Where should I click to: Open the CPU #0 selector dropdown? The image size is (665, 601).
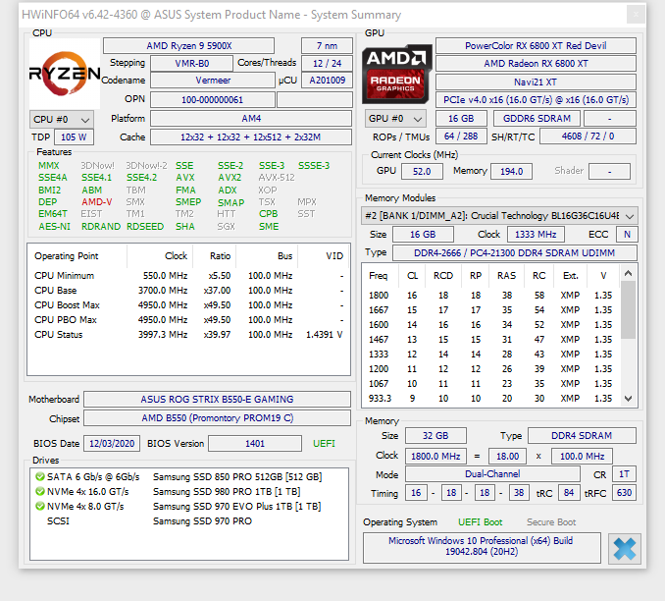tap(62, 120)
